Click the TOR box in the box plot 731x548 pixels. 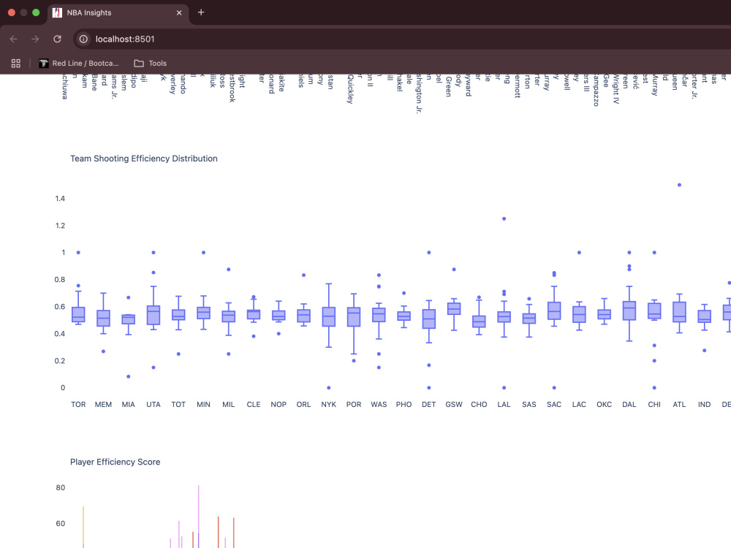pos(78,314)
